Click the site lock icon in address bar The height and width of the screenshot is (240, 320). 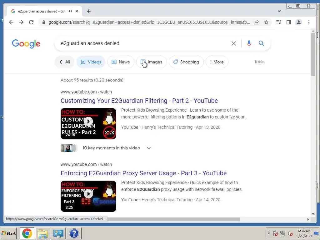click(44, 22)
